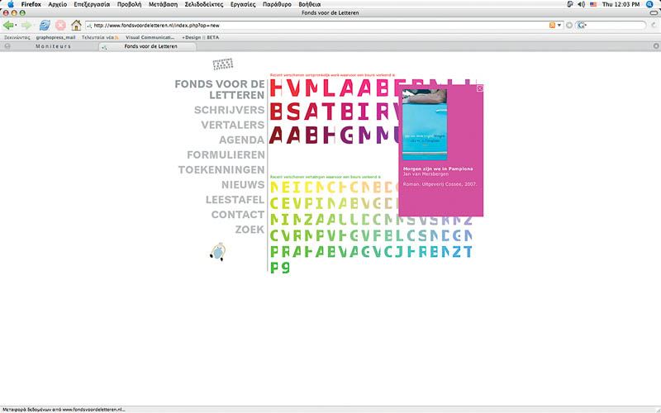Open the SCHRIJVERS section
Screen dimensions: 661x413
[x=230, y=110]
